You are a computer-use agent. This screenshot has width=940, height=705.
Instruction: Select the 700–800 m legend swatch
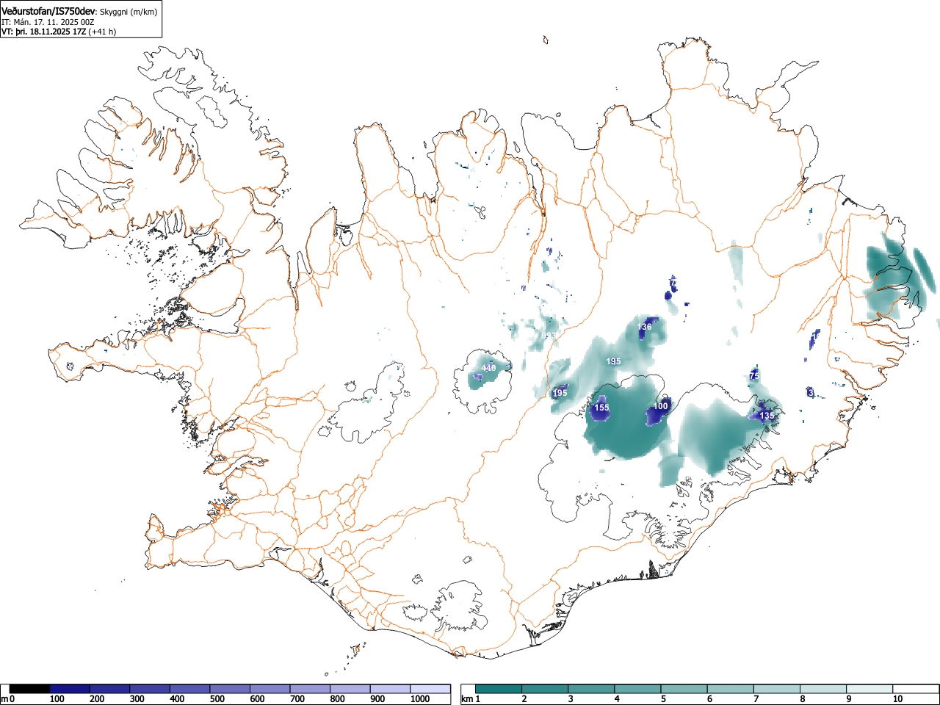tap(311, 689)
